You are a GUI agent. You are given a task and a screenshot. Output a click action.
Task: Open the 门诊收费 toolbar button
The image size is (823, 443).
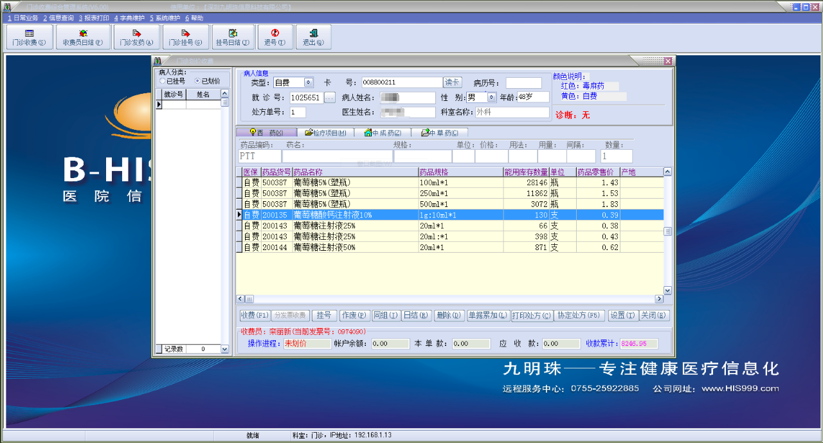pyautogui.click(x=29, y=37)
